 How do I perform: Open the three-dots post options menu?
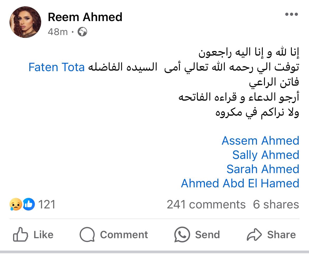(x=292, y=14)
